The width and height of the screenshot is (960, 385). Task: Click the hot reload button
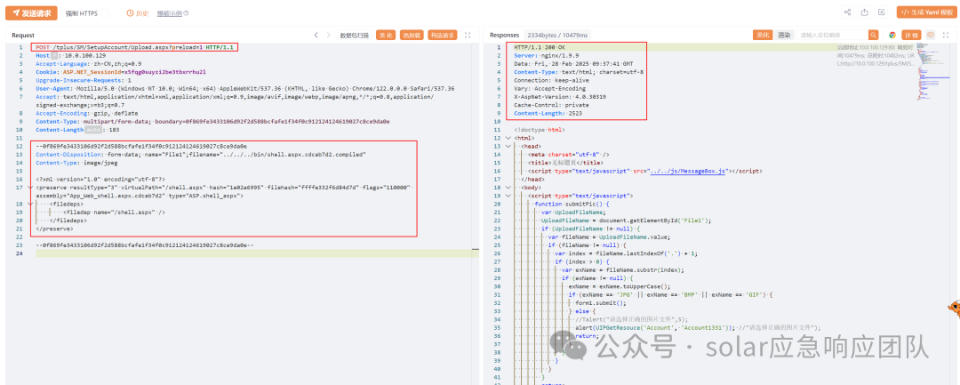point(412,35)
